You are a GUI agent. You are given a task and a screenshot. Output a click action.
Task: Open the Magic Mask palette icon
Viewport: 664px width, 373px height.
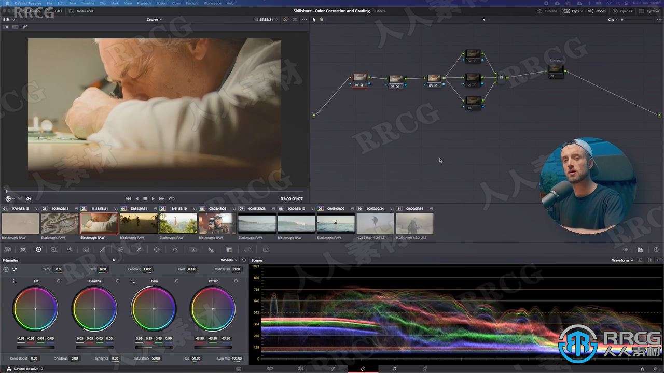coord(193,249)
